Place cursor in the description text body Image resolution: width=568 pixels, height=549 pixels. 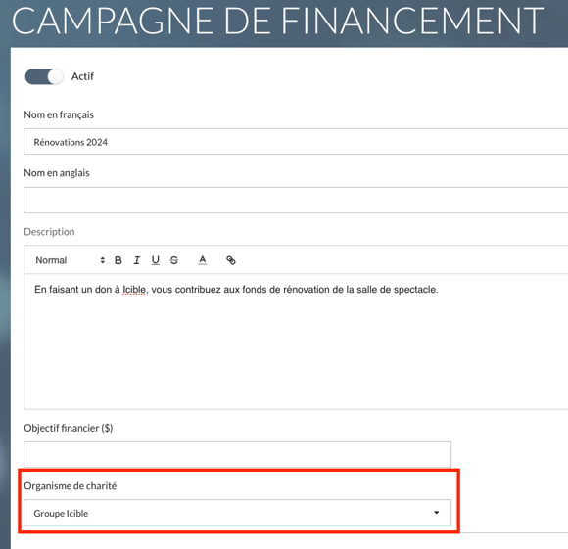(296, 342)
